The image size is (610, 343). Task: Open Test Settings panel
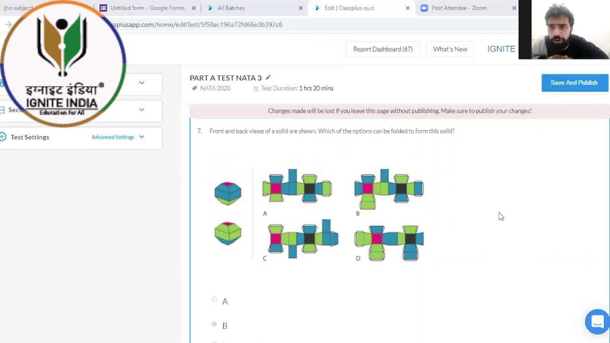[81, 137]
